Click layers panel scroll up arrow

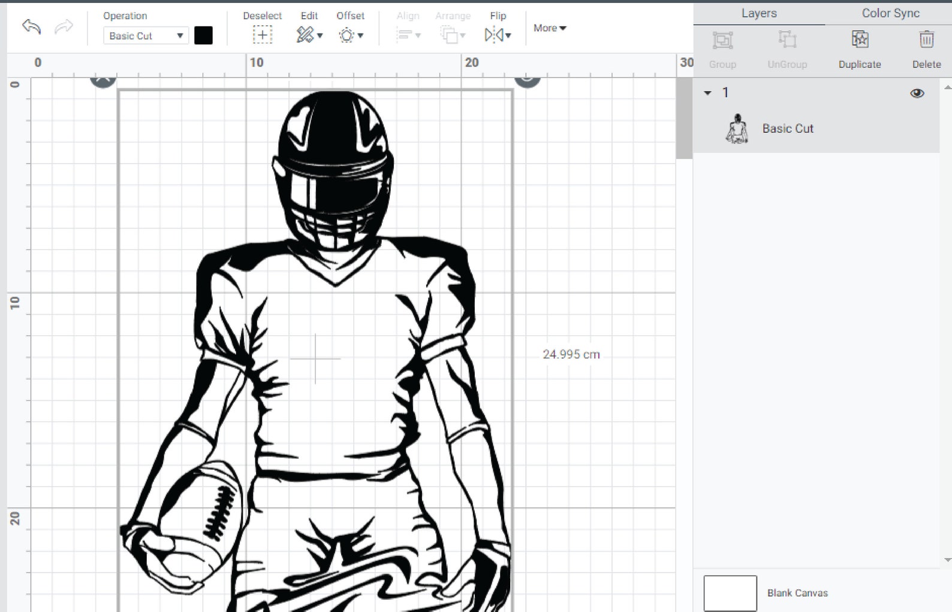(x=947, y=88)
